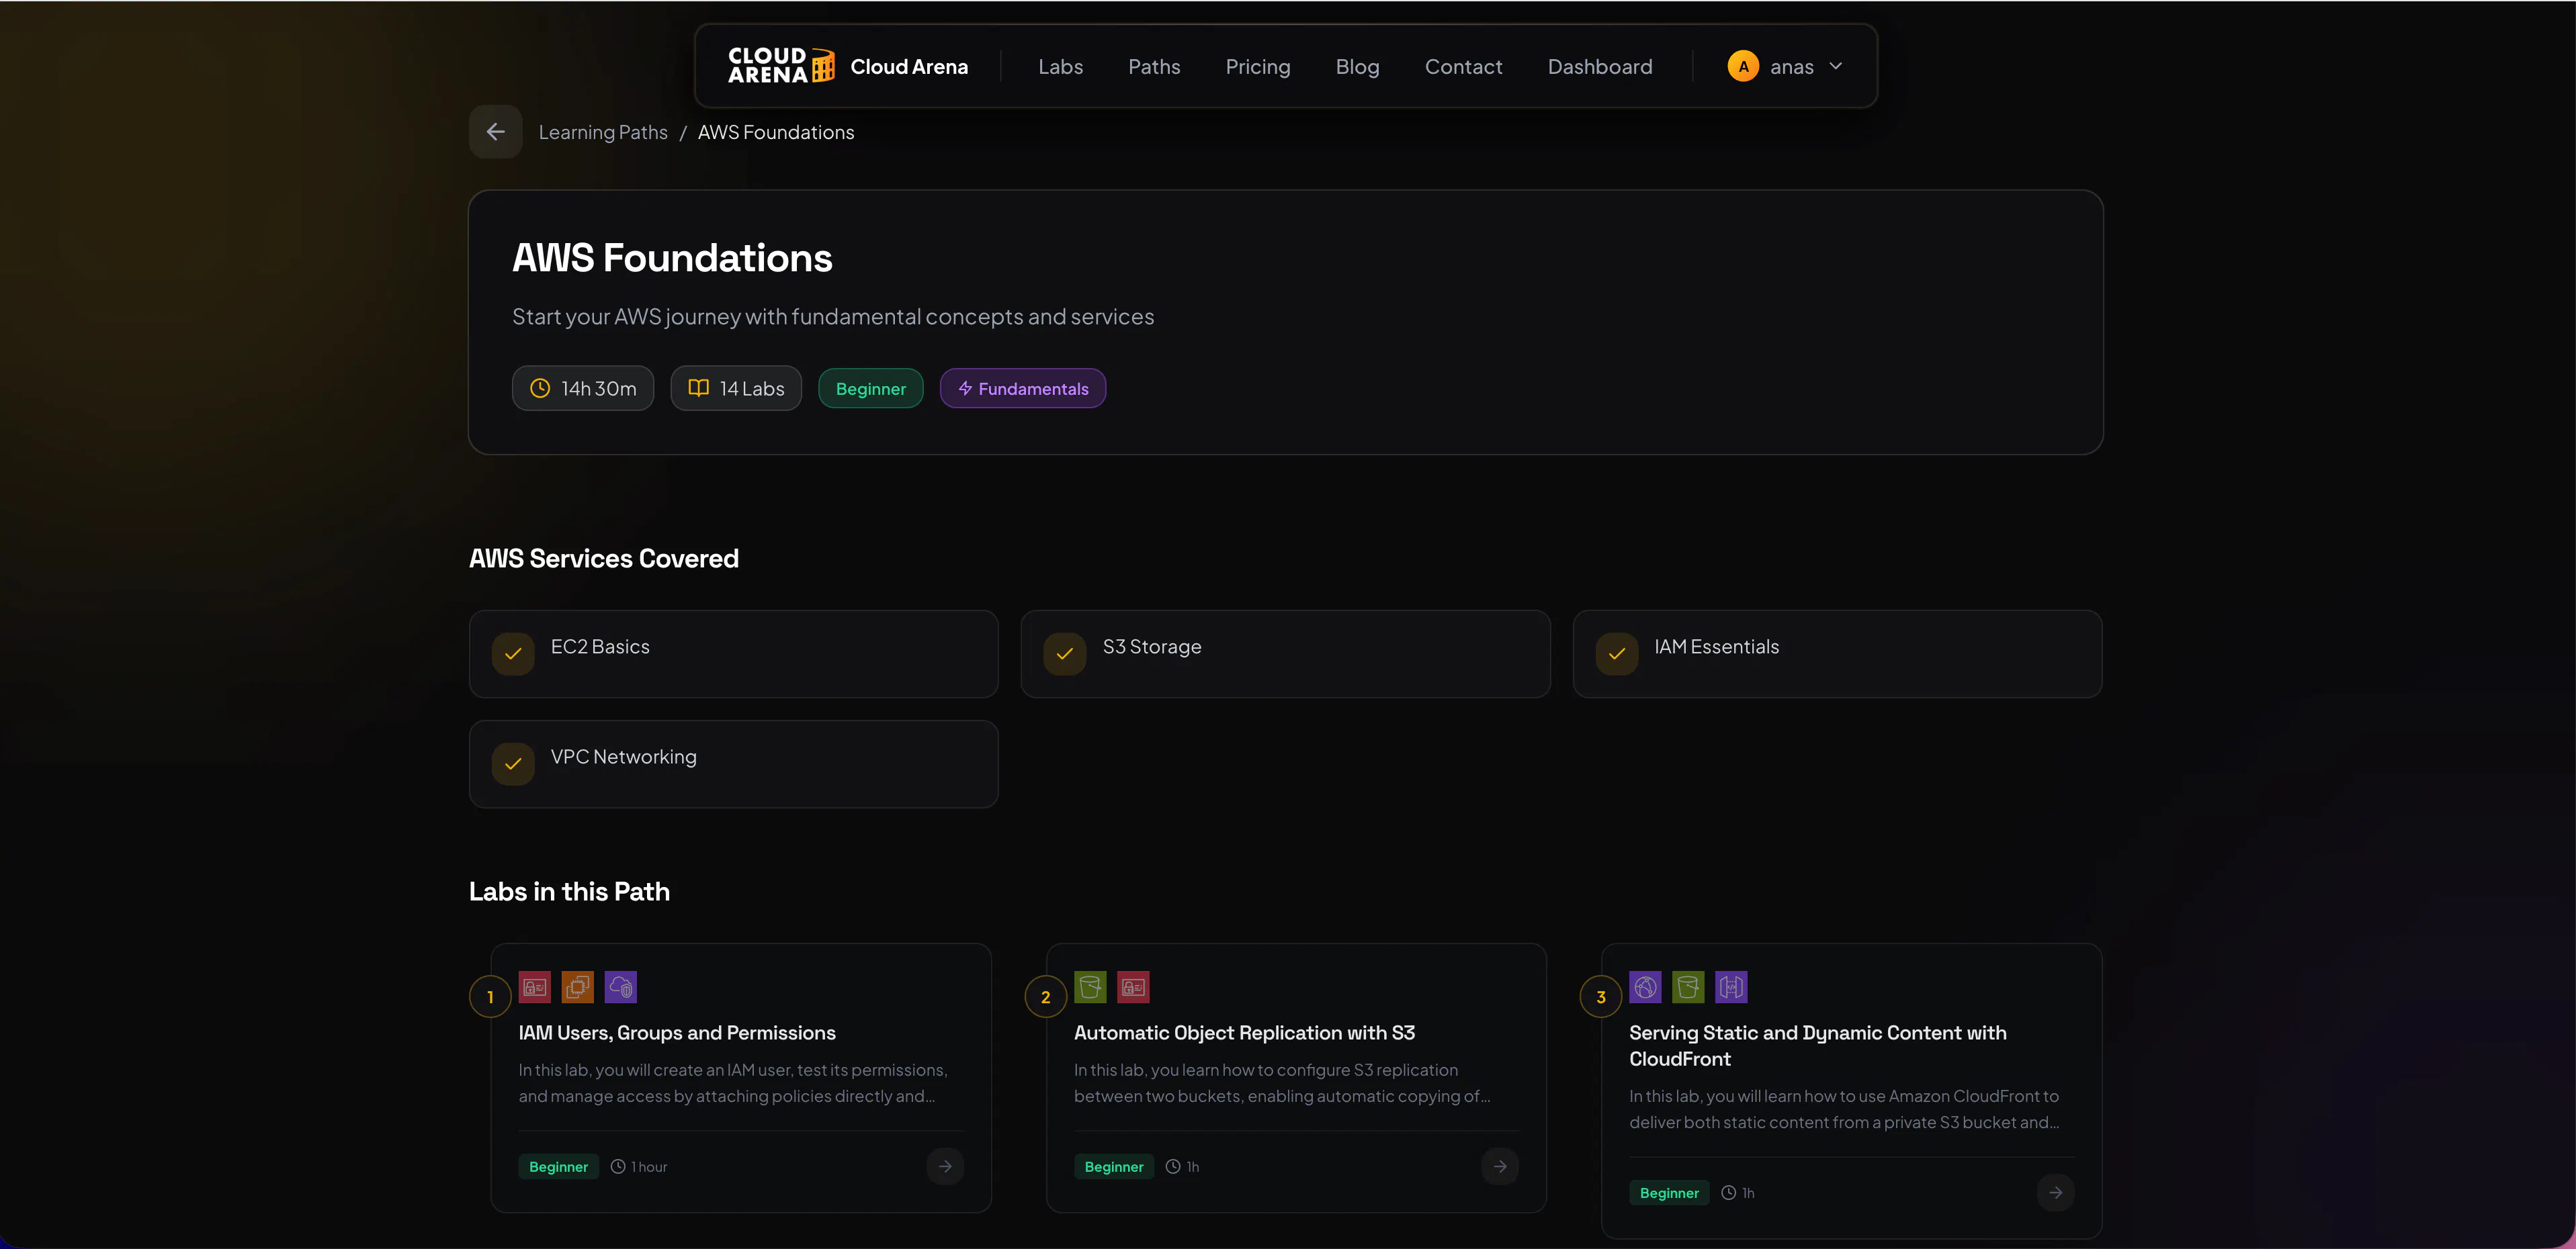The height and width of the screenshot is (1249, 2576).
Task: Click the Learning Paths breadcrumb link
Action: [x=603, y=132]
